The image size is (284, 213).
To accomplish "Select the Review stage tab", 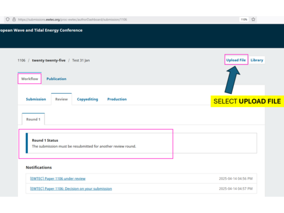I will tap(61, 99).
